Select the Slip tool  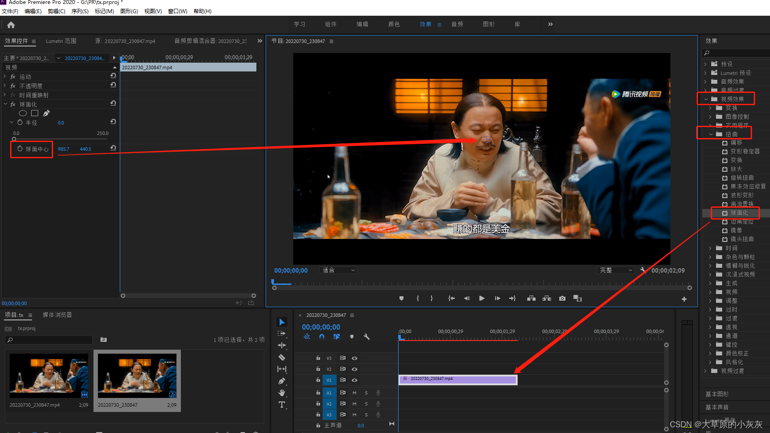click(x=282, y=369)
